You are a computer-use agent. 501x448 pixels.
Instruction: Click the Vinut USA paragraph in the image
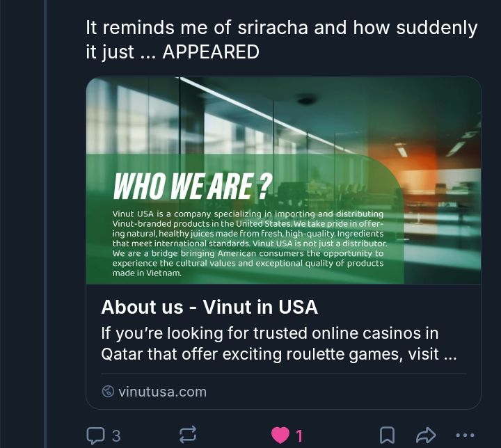point(248,243)
